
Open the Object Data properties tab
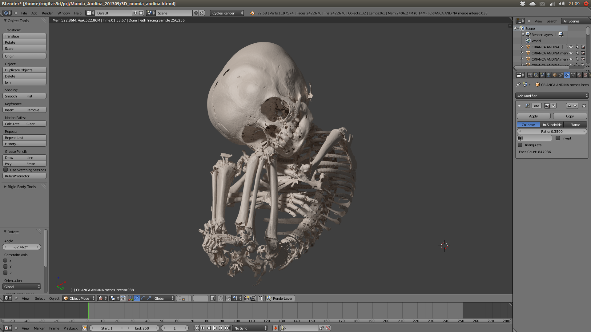(573, 75)
